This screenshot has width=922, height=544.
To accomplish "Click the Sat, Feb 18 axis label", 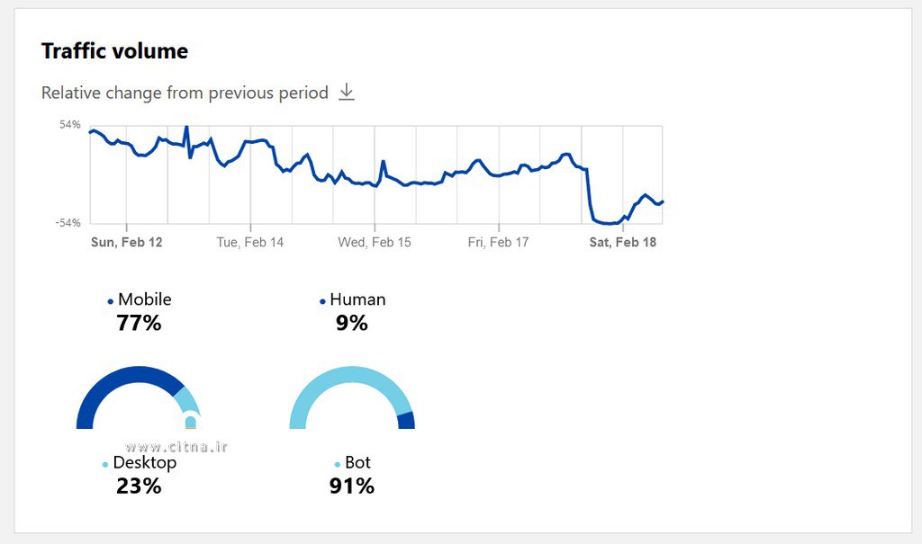I will [x=622, y=243].
